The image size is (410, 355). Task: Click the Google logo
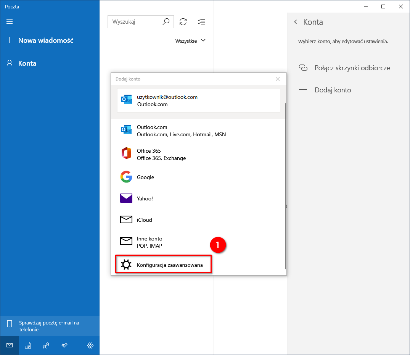pyautogui.click(x=126, y=177)
